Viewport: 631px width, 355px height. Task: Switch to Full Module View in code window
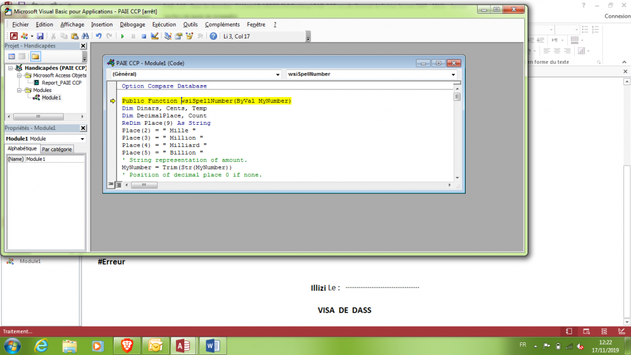pos(119,185)
